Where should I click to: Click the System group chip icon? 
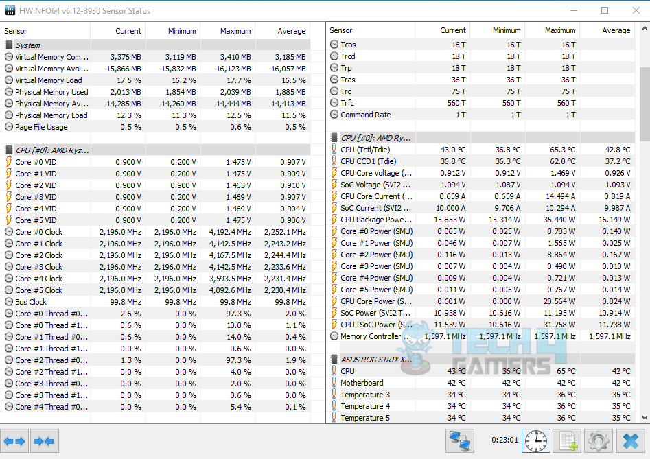(9, 45)
